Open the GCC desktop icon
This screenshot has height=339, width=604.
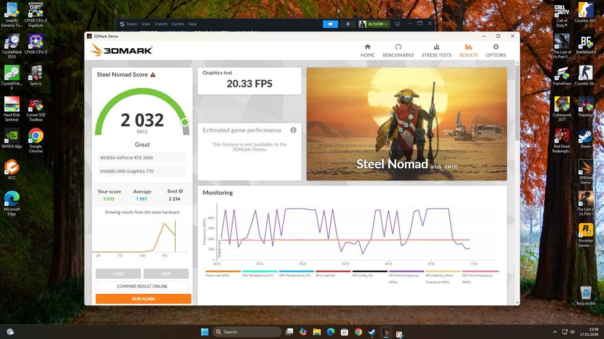[x=11, y=169]
